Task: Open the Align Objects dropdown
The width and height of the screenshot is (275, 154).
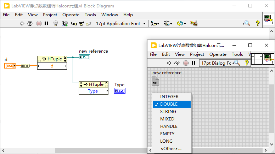Action: (155, 23)
